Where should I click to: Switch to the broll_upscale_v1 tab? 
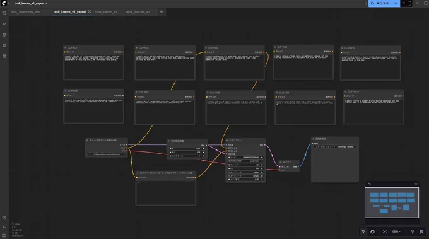coord(138,12)
